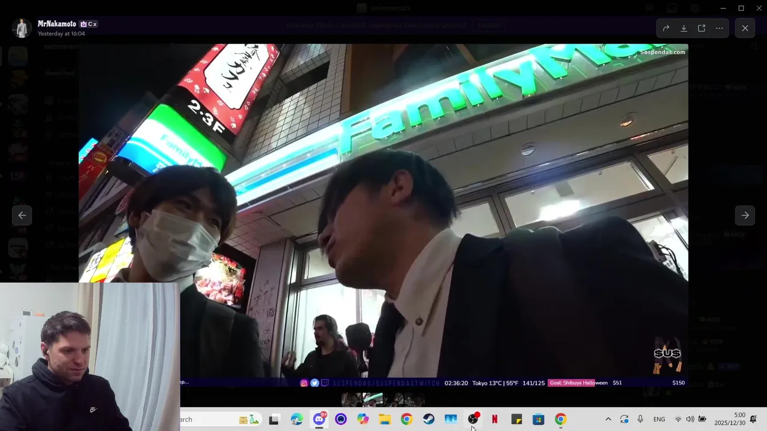Viewport: 767px width, 431px height.
Task: Open Microsoft Store from the taskbar
Action: 539,420
